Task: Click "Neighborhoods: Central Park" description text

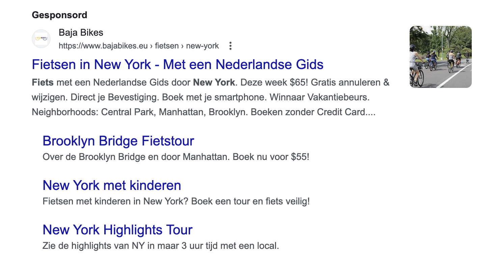Action: click(x=93, y=112)
